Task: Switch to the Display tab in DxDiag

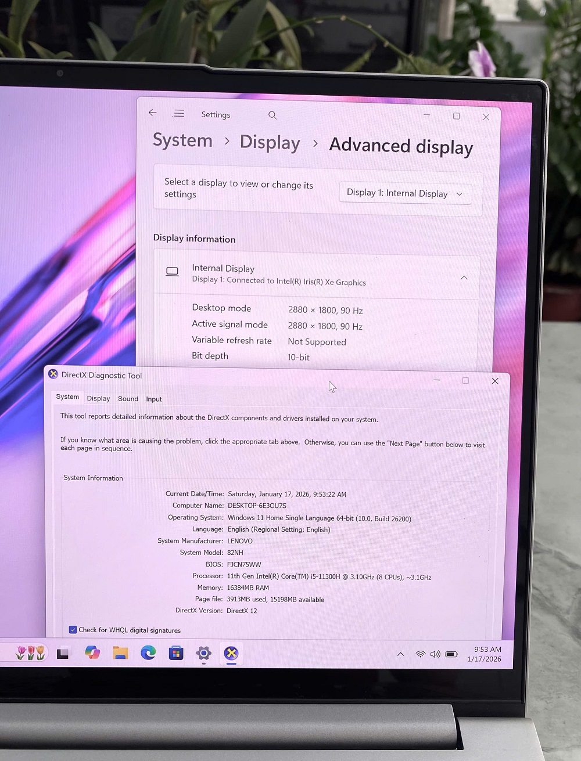Action: coord(98,398)
